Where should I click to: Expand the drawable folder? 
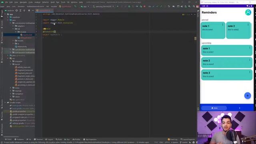pos(10,61)
